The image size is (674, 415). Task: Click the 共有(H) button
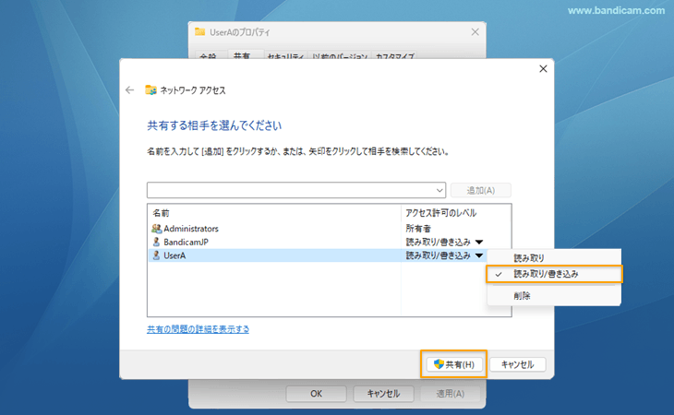[454, 364]
